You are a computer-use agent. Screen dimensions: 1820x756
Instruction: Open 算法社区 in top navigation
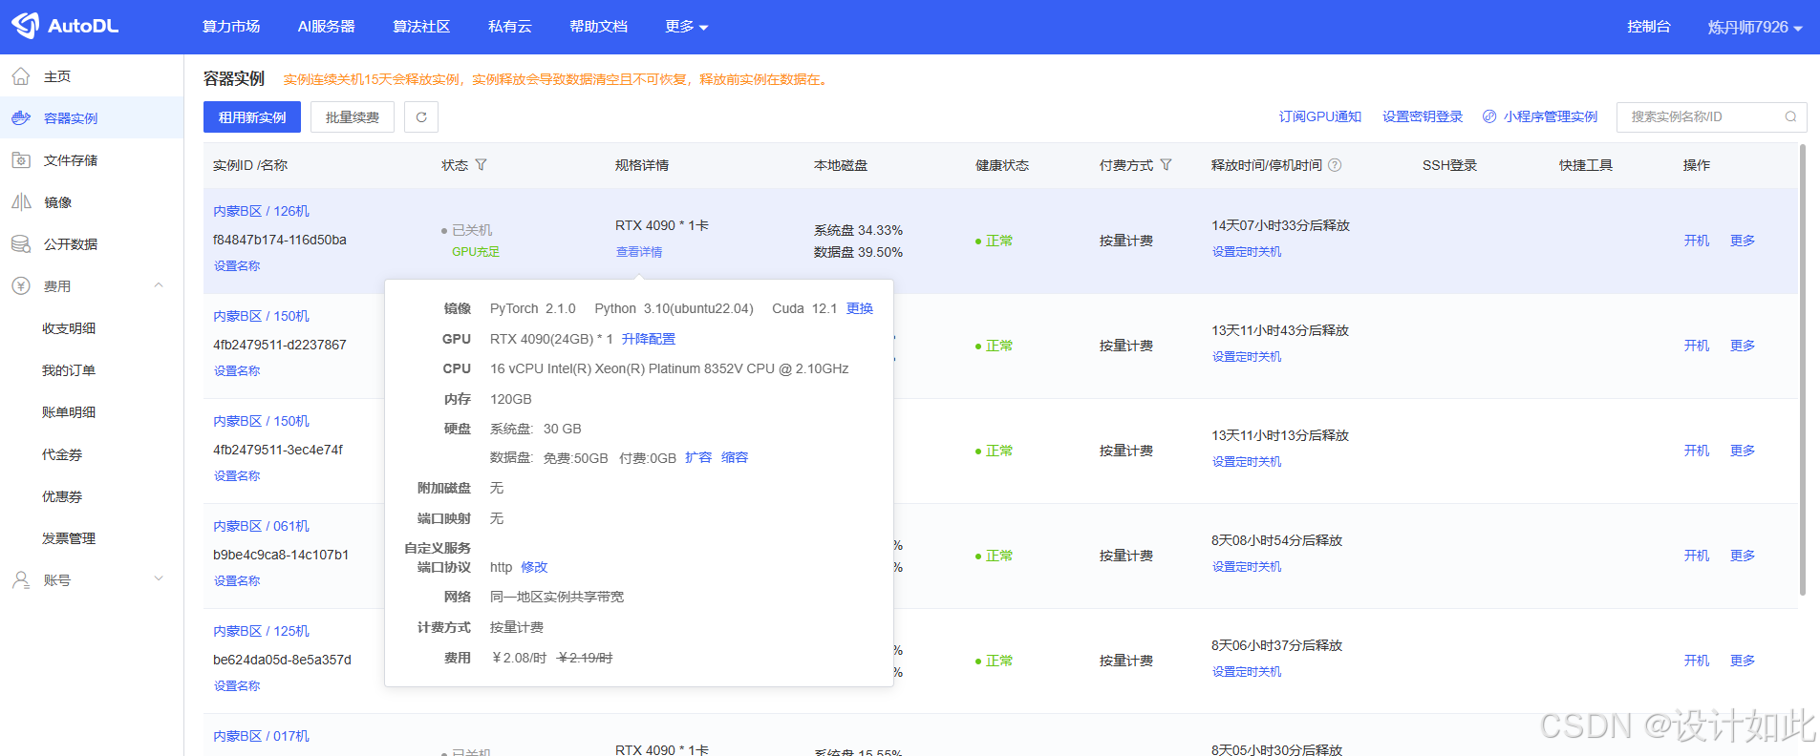421,27
